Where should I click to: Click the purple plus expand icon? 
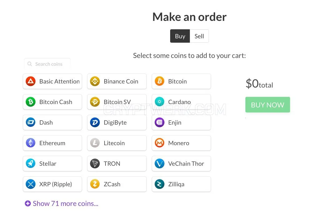click(x=28, y=203)
